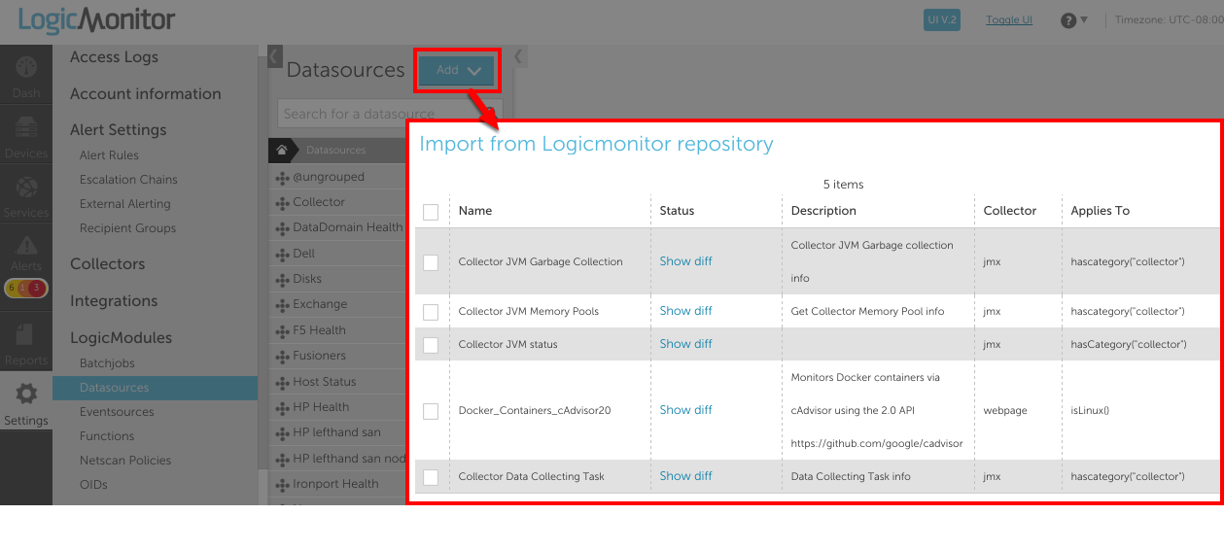Check Collector Data Collecting Task row
This screenshot has height=549, width=1224.
pyautogui.click(x=431, y=477)
